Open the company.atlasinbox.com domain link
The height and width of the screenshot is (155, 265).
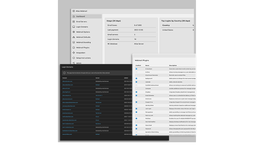[x=69, y=106]
